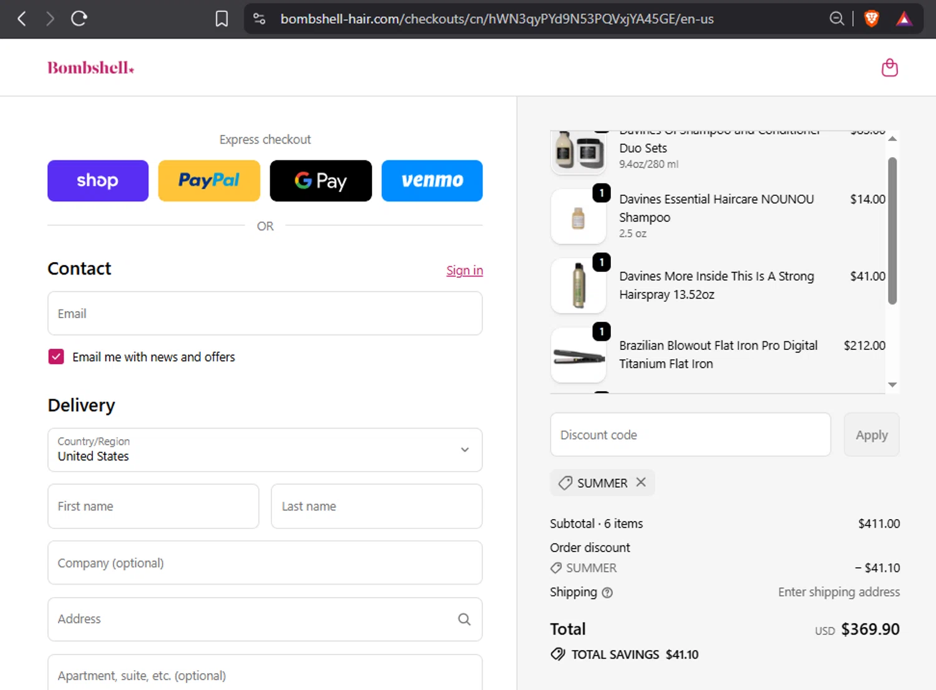
Task: Open the Brave Shields lion icon
Action: click(872, 19)
